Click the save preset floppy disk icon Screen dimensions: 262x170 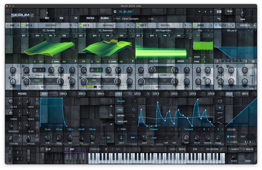[115, 11]
